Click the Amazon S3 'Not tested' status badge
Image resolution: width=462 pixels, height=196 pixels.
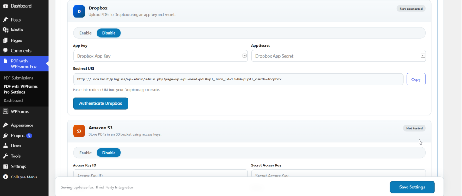pyautogui.click(x=414, y=128)
